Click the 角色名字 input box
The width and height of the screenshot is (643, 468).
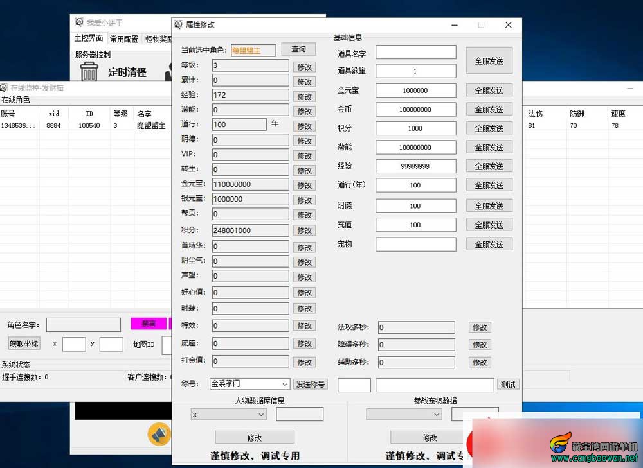click(x=84, y=325)
